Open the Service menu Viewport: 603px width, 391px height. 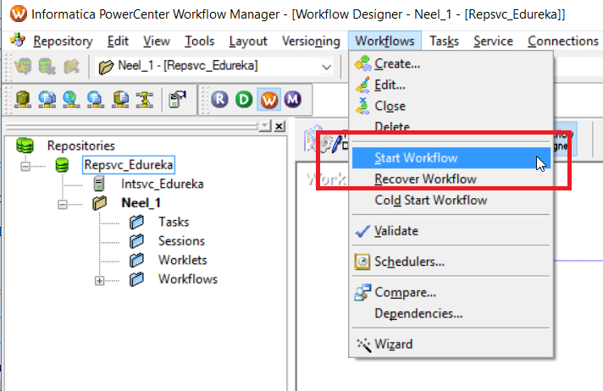point(494,41)
